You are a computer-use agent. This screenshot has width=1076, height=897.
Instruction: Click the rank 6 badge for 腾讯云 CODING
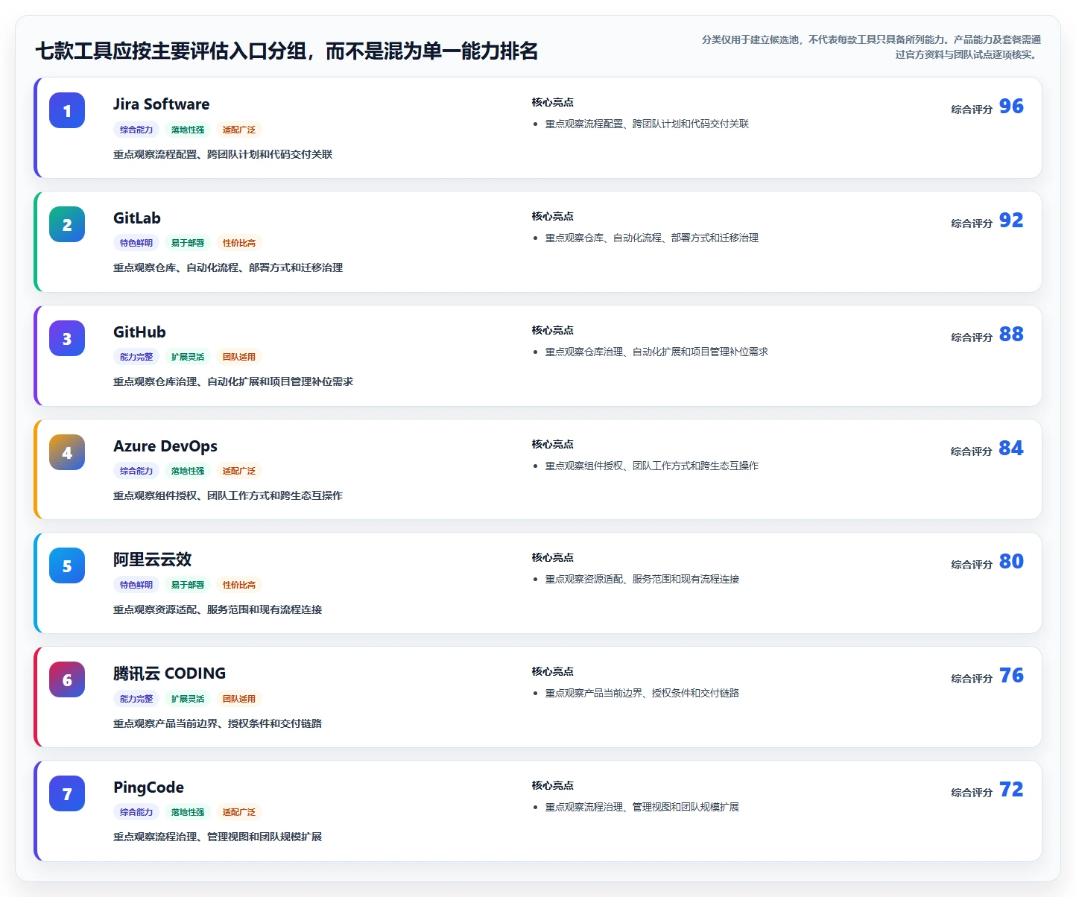67,679
